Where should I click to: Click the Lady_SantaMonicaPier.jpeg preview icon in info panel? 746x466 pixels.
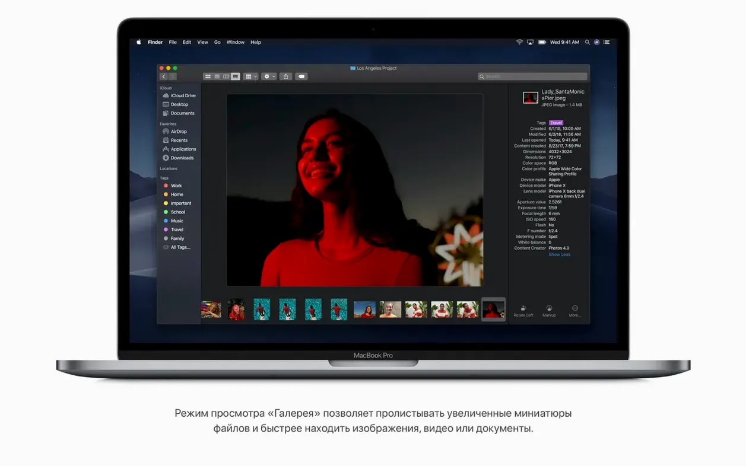coord(530,98)
